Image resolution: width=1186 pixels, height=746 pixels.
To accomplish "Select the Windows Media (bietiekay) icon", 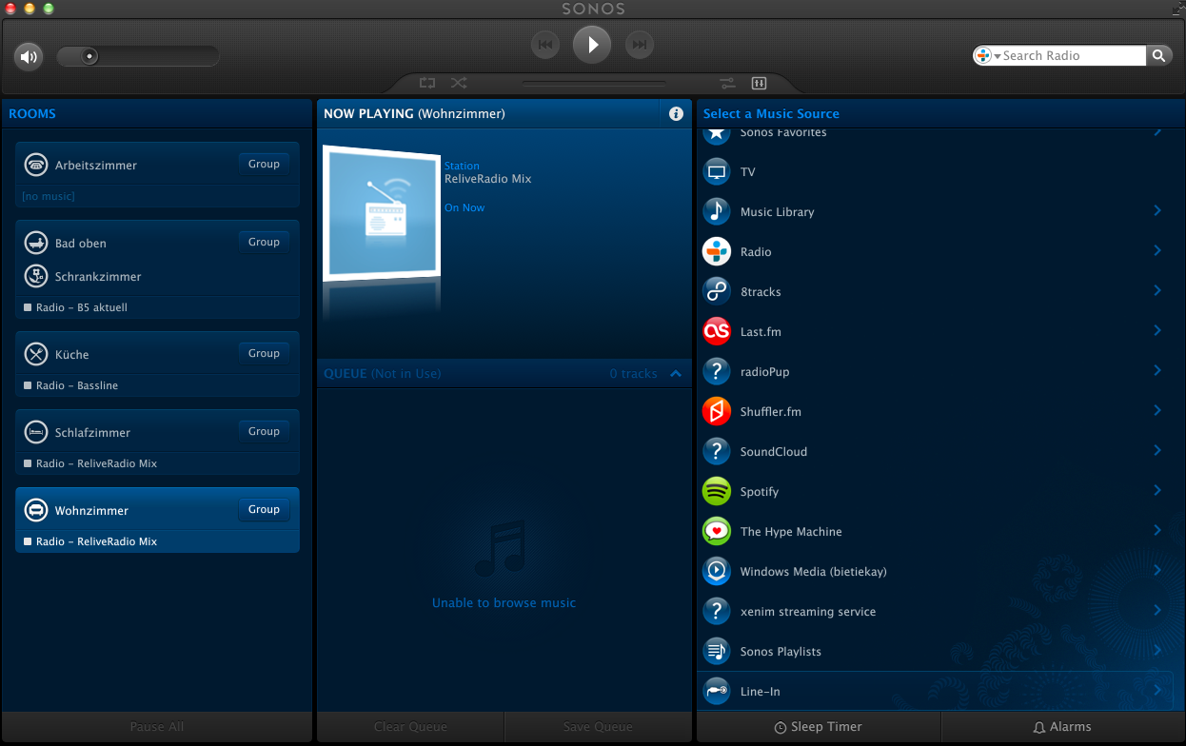I will click(716, 572).
